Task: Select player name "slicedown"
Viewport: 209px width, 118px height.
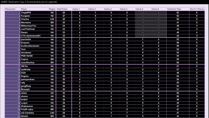Action: 26,53
